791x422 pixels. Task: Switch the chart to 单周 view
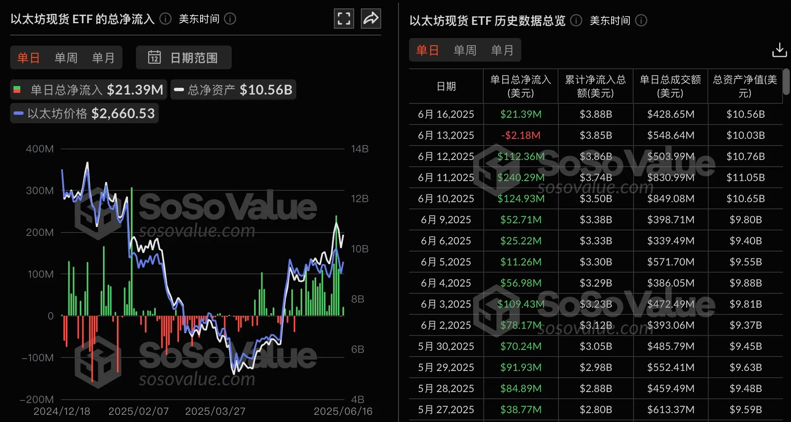click(x=66, y=57)
